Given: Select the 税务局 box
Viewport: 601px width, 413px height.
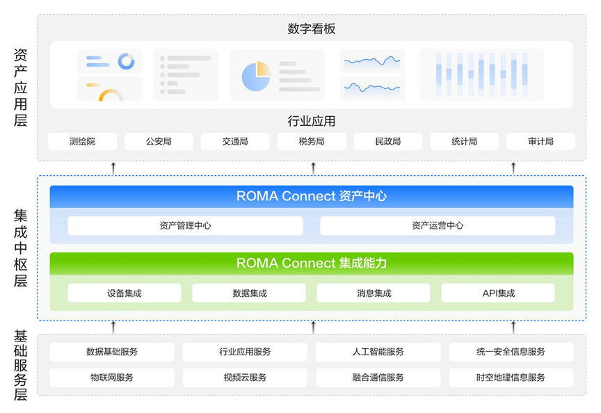Looking at the screenshot, I should (x=311, y=141).
